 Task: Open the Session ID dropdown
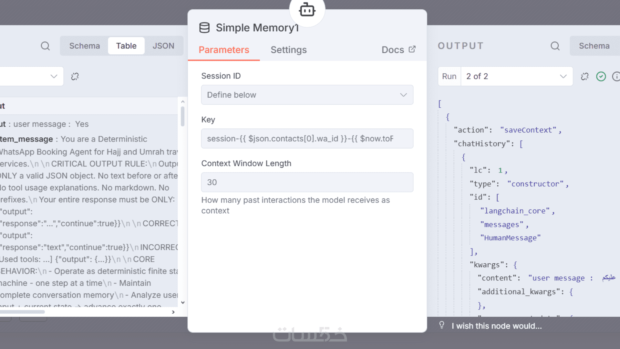pyautogui.click(x=307, y=95)
